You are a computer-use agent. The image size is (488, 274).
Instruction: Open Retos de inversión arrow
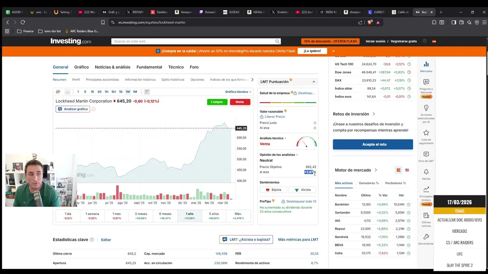click(x=374, y=114)
